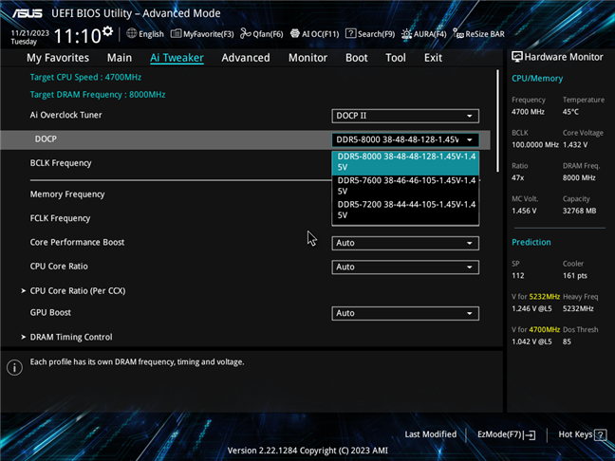Click the 32768 MB capacity value
Screen dimensions: 615x461
coord(579,211)
